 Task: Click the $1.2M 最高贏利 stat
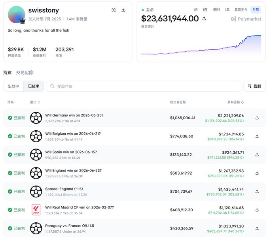coord(40,52)
